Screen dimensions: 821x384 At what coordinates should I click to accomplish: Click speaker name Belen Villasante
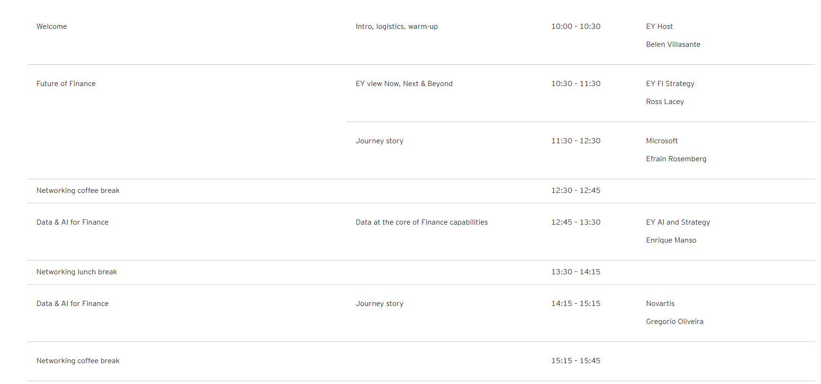click(673, 44)
